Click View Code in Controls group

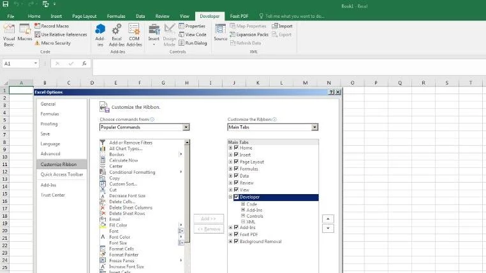(x=193, y=34)
